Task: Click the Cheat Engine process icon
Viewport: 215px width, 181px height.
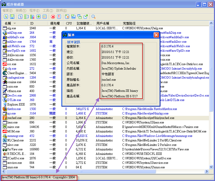Action: (5, 73)
